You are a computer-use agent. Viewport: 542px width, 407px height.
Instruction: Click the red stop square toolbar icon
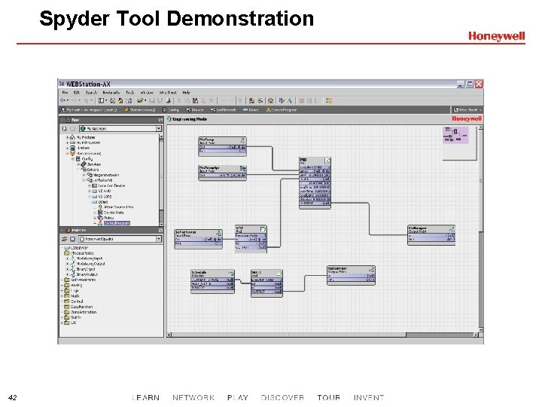coord(301,101)
